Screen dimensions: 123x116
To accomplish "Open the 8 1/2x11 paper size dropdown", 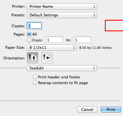I will pyautogui.click(x=52, y=47).
